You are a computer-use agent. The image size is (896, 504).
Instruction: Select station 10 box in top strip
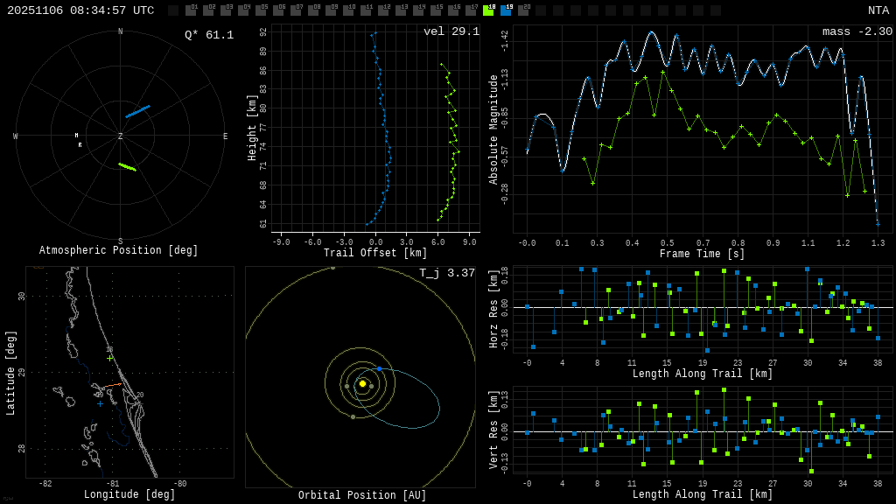(x=348, y=10)
